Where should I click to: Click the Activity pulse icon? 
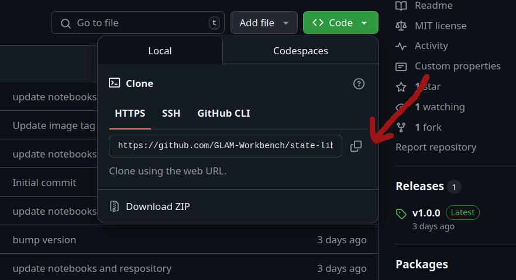coord(401,46)
